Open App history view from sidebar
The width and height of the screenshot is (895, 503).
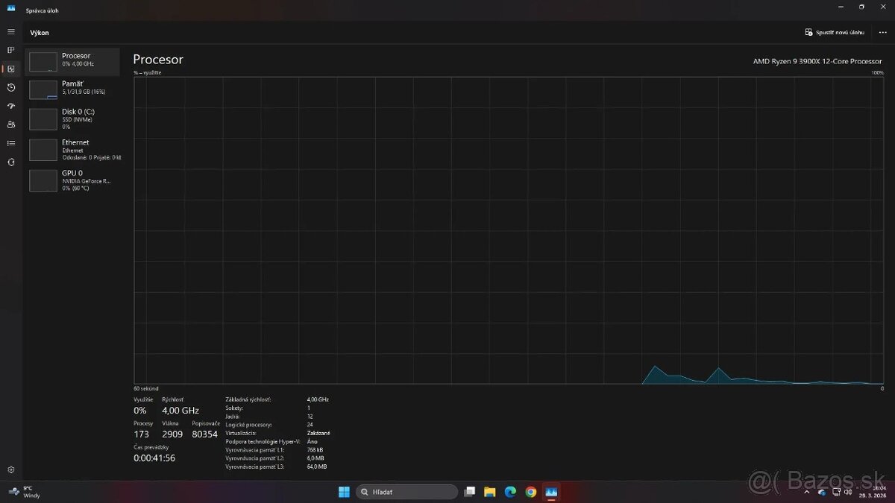click(x=10, y=87)
